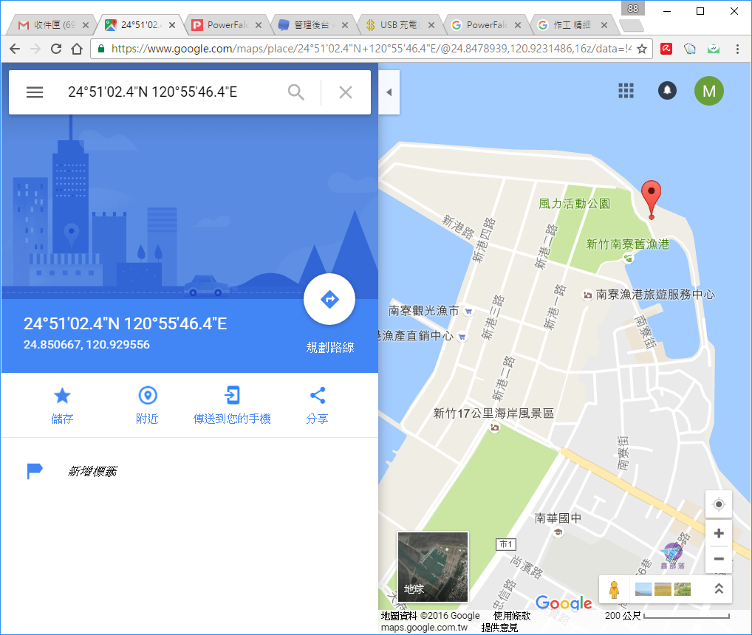Open maps.google.com.tw link
The height and width of the screenshot is (635, 752).
424,628
